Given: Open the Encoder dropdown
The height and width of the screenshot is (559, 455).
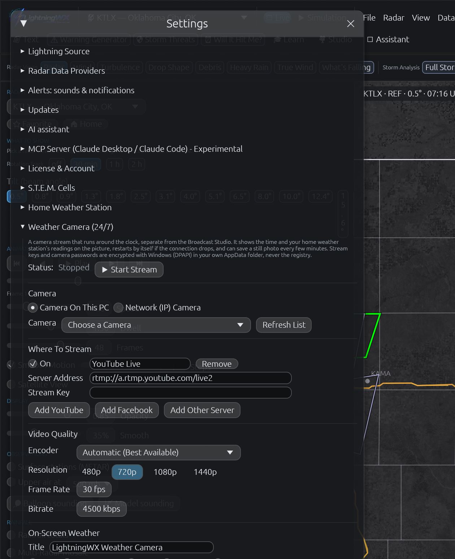Looking at the screenshot, I should coord(159,452).
